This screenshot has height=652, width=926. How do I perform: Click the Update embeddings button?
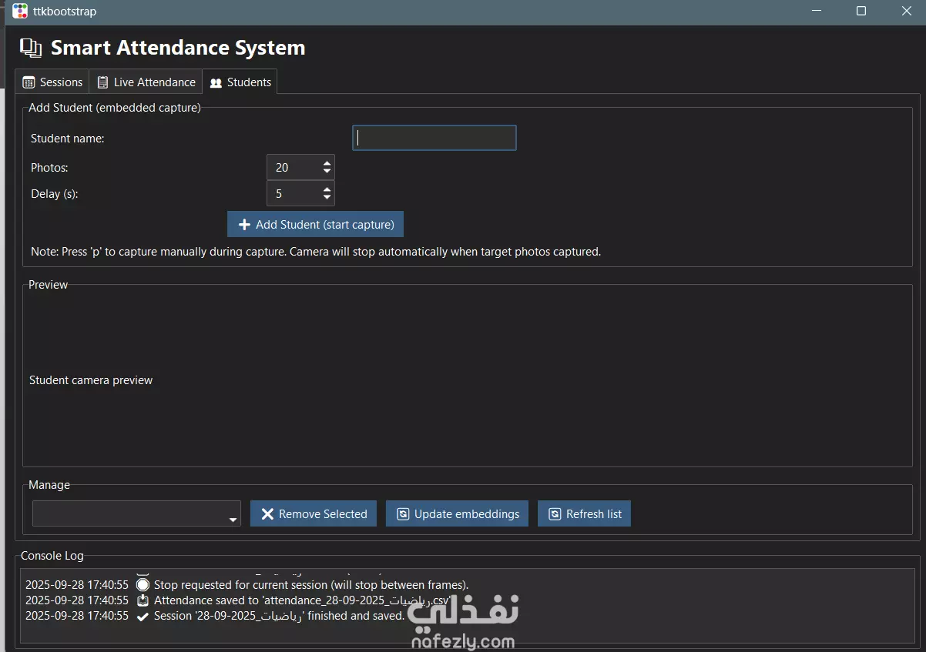click(x=457, y=513)
